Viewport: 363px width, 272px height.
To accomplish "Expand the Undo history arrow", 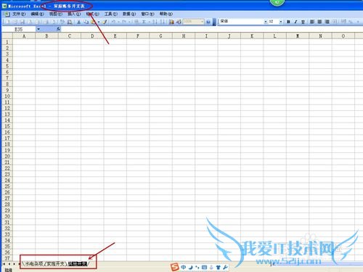I will pyautogui.click(x=118, y=22).
